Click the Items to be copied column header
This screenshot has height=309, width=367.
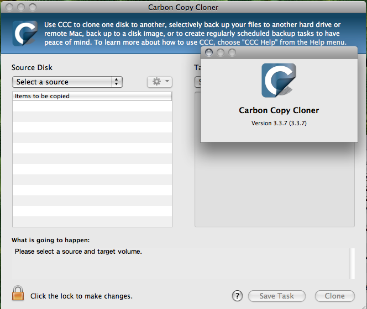(92, 96)
